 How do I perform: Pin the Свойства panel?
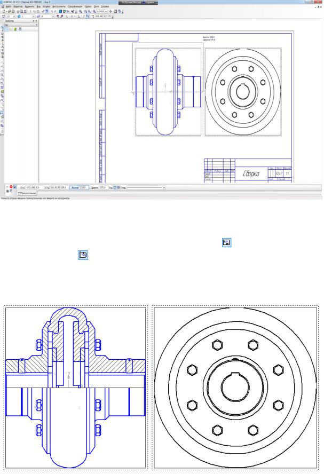(x=34, y=21)
